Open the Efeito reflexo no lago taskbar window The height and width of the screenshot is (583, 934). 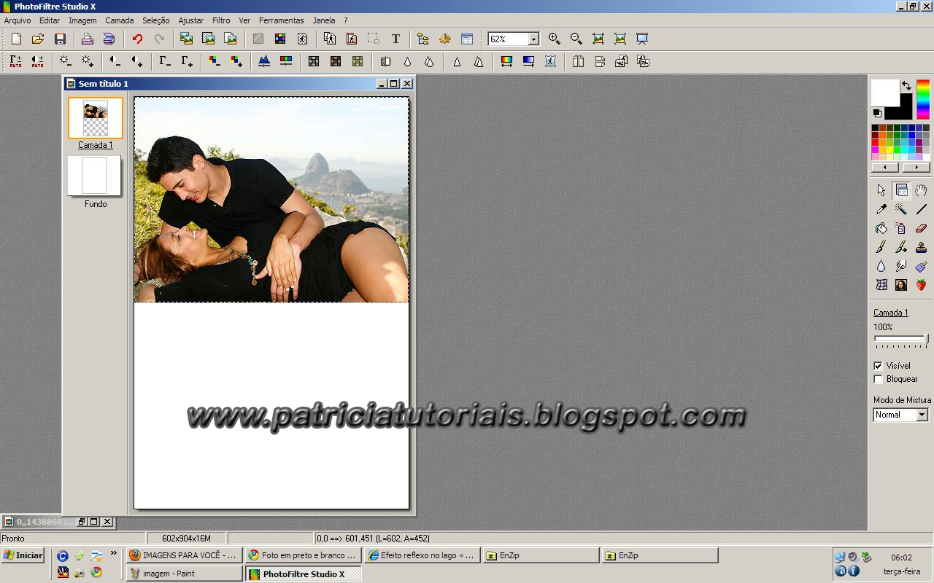[422, 555]
